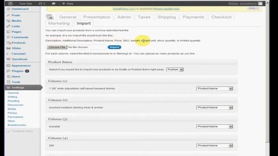
Task: Click the Choose File button
Action: [x=57, y=47]
